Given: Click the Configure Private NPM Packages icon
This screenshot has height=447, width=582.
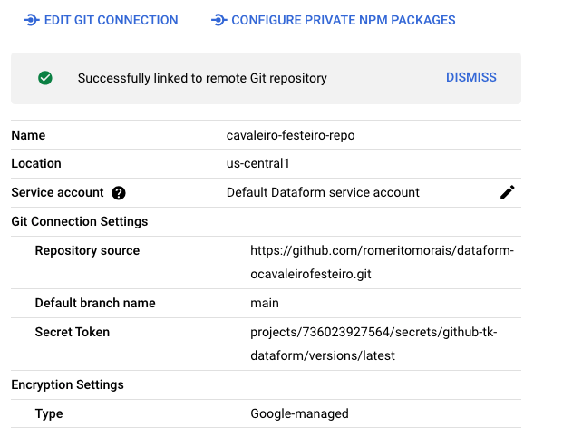Looking at the screenshot, I should pos(218,20).
